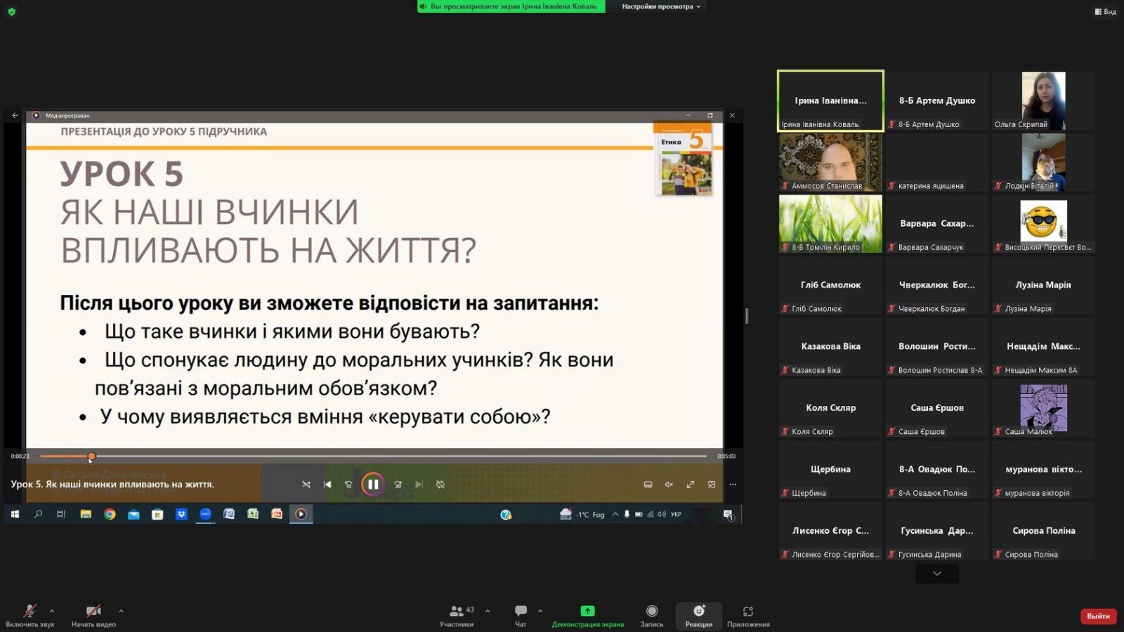Image resolution: width=1124 pixels, height=632 pixels.
Task: Expand arrow next to Чат
Action: pos(540,611)
